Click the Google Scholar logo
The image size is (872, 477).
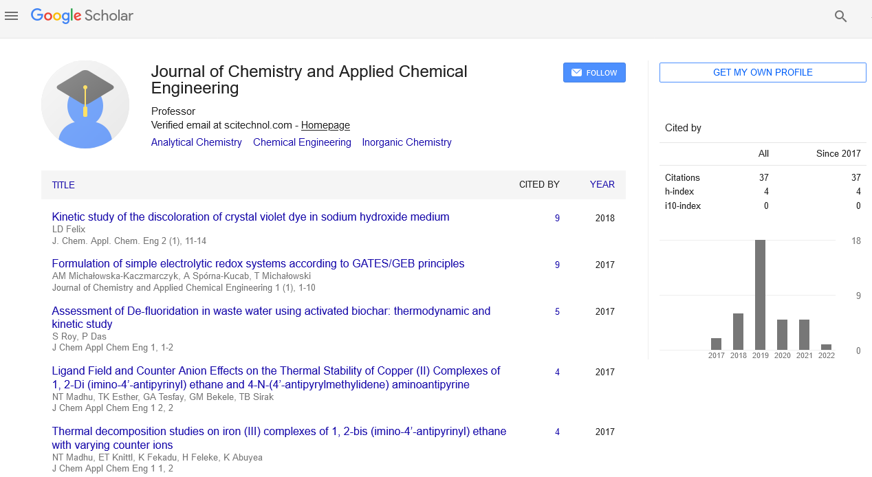click(82, 16)
